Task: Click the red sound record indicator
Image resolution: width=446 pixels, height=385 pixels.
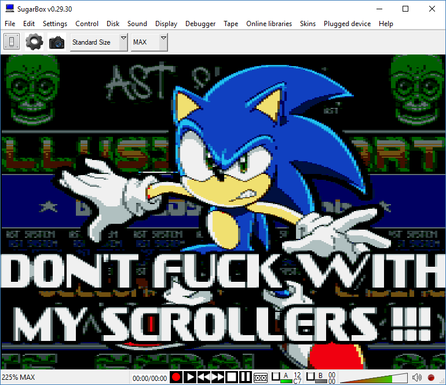Action: [x=431, y=377]
